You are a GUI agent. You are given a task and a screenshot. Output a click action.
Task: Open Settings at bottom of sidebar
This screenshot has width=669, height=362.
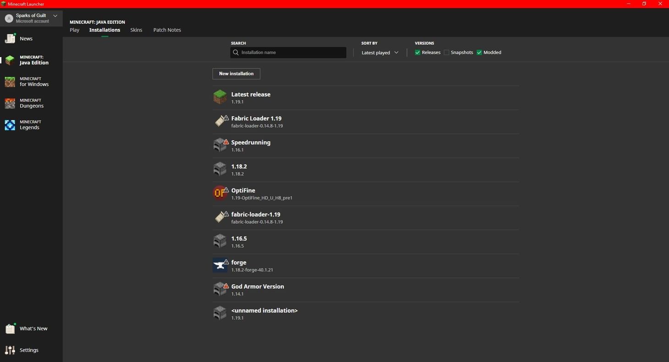pyautogui.click(x=28, y=350)
